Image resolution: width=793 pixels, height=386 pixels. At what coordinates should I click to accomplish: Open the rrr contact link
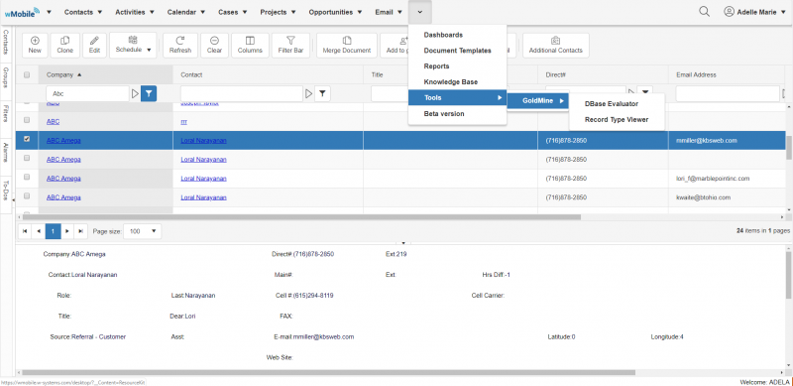click(183, 122)
